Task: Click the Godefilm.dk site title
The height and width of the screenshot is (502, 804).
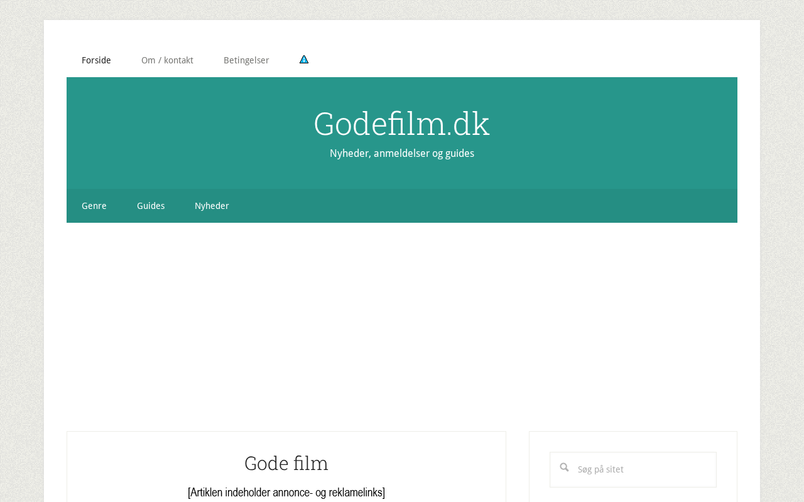Action: 402,124
